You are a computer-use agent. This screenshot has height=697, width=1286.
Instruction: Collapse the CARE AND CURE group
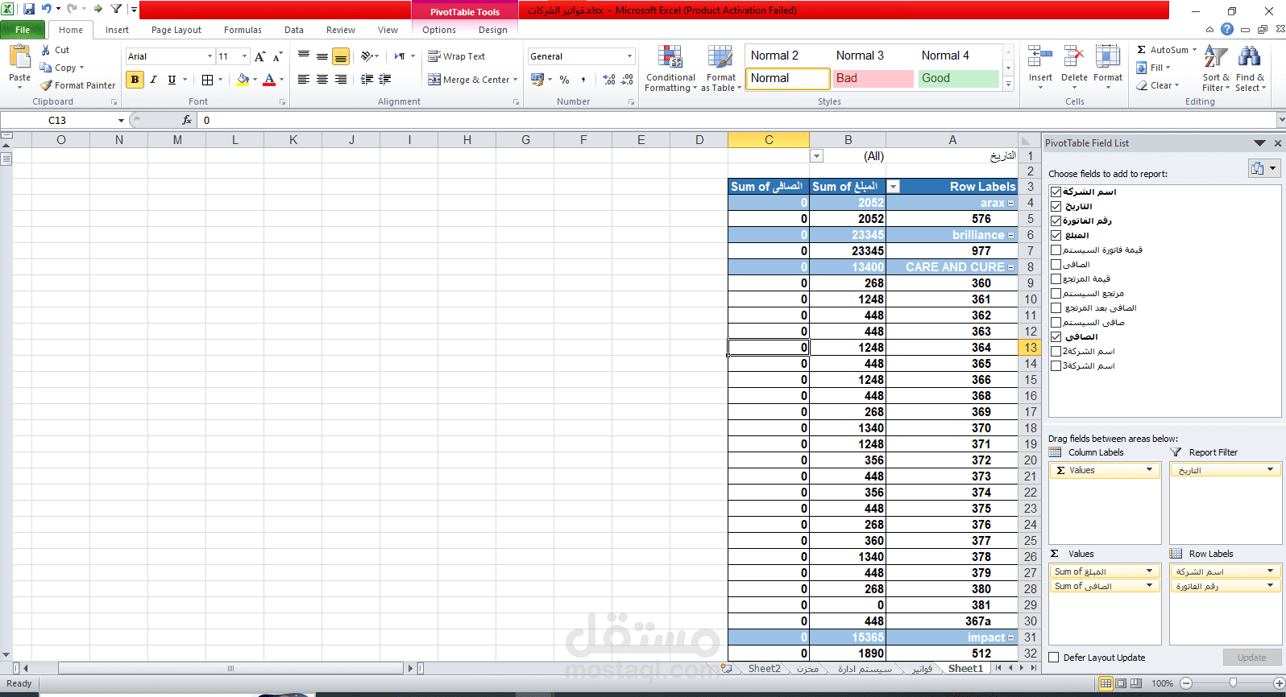tap(1011, 267)
